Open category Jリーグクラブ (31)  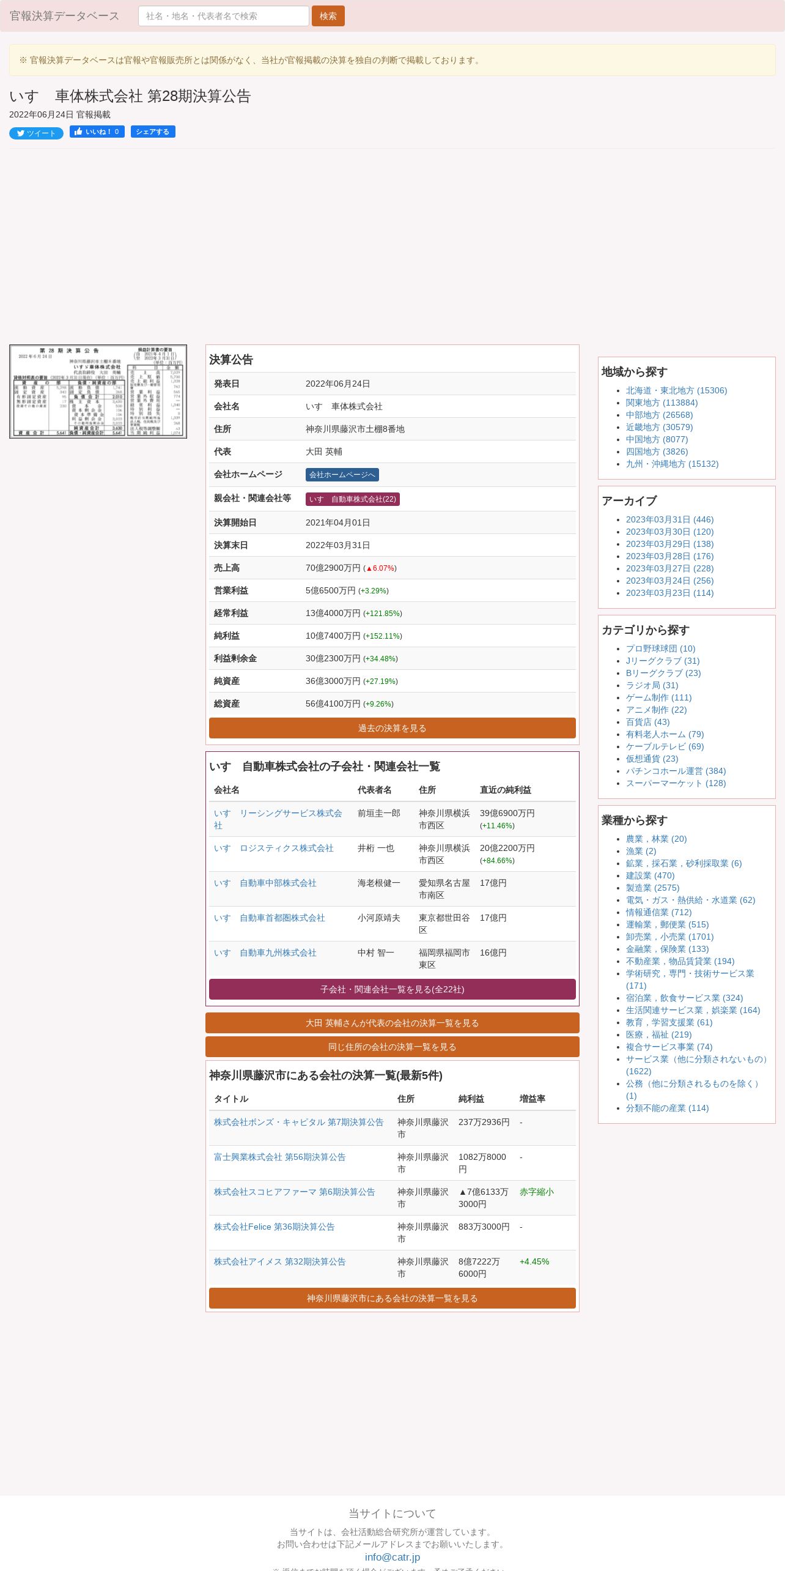tap(663, 661)
